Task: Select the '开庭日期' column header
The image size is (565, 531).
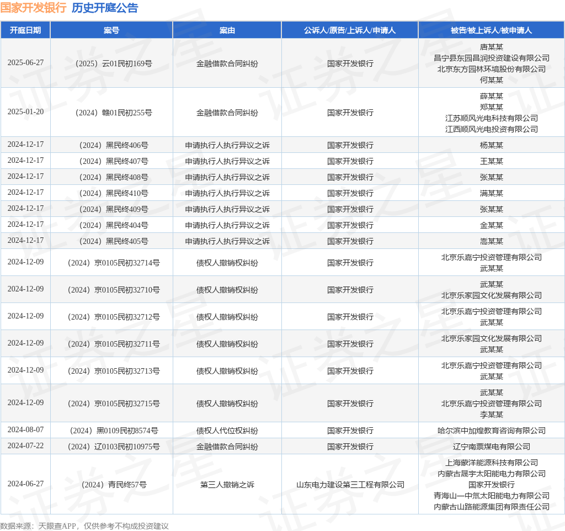Action: 25,30
